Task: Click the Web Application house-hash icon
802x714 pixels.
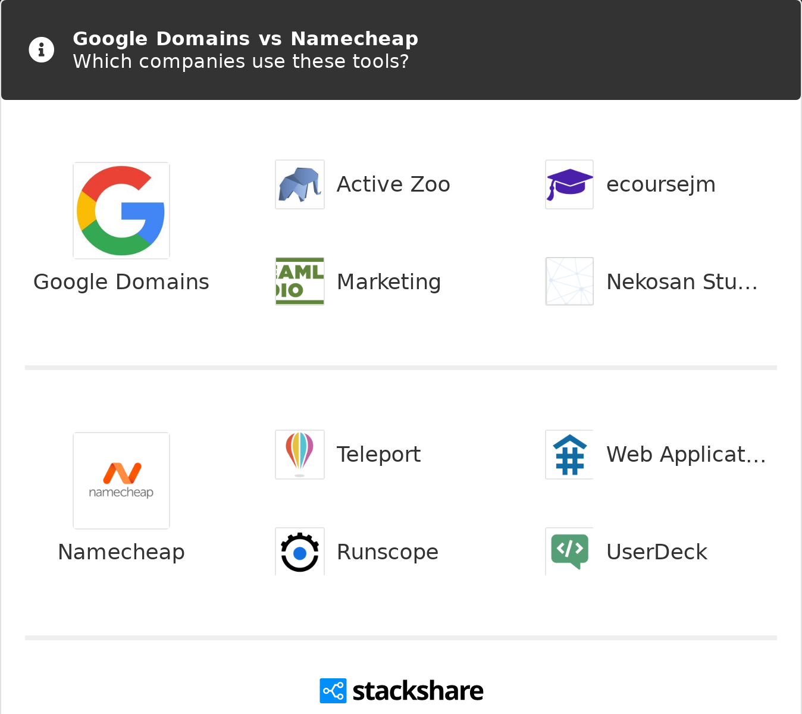Action: [x=569, y=455]
